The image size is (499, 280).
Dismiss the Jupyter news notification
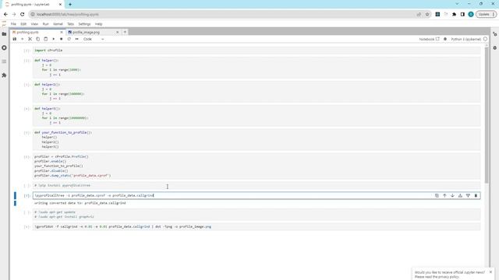490,272
